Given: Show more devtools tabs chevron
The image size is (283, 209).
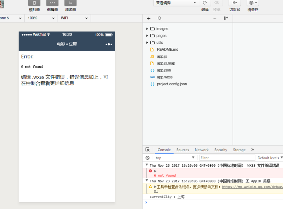Looking at the screenshot, I should pyautogui.click(x=253, y=149).
